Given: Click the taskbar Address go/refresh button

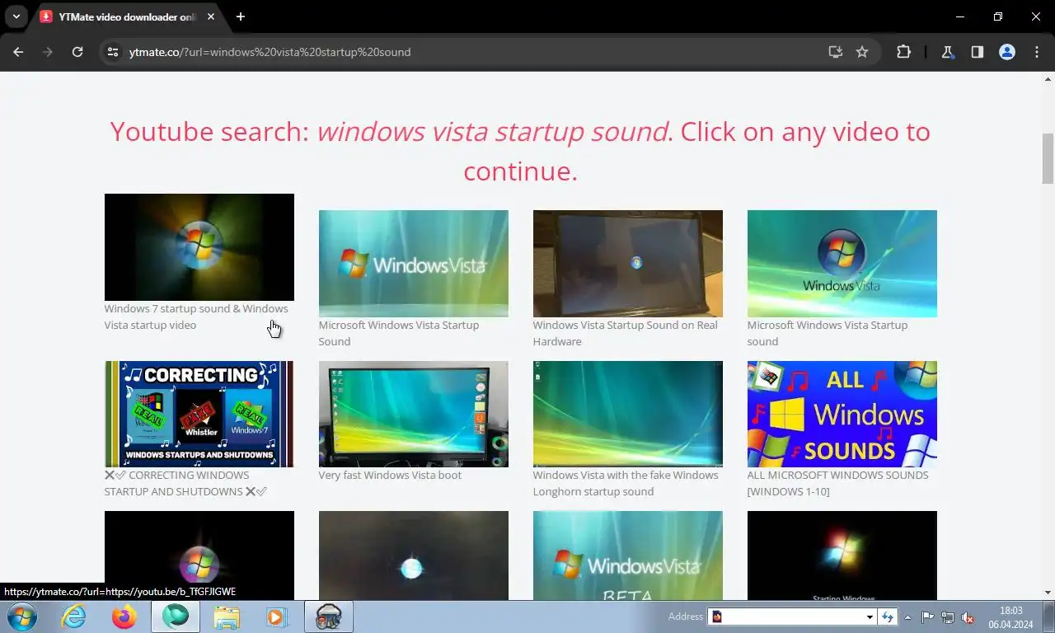Looking at the screenshot, I should (888, 617).
